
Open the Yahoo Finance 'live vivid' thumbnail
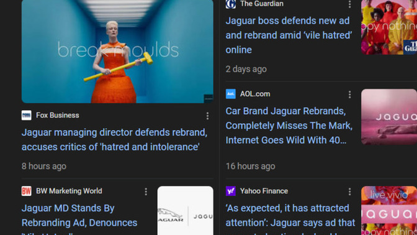pos(389,211)
